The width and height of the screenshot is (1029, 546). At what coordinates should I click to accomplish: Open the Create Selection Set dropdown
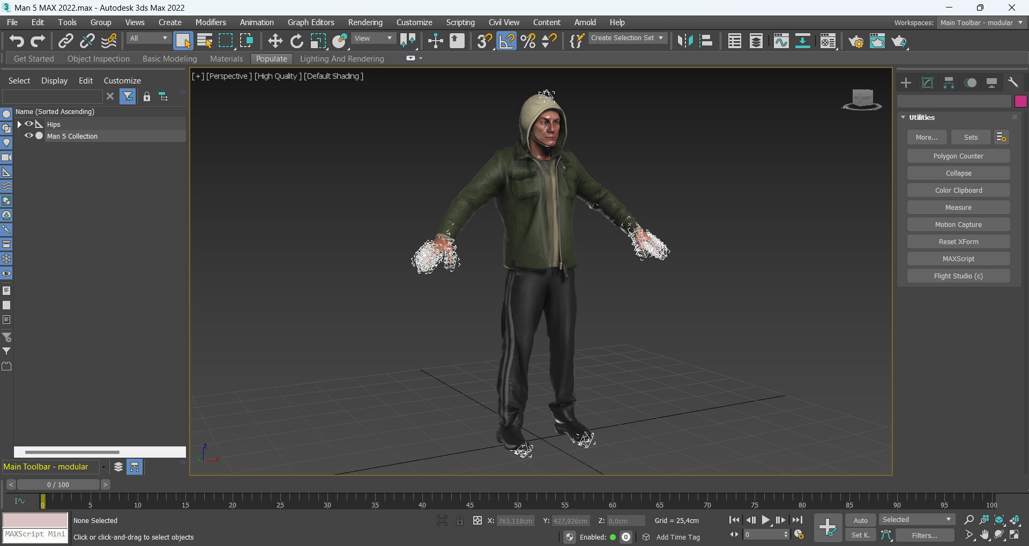[628, 38]
